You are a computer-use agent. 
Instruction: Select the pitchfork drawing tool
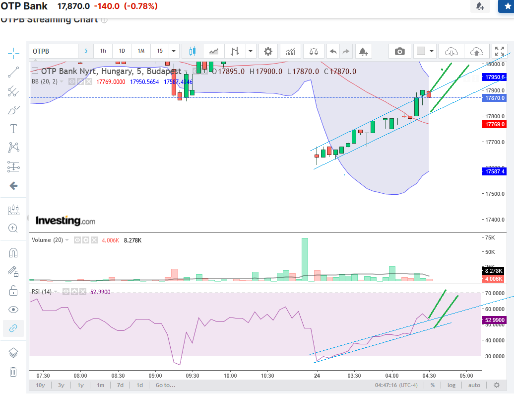13,91
